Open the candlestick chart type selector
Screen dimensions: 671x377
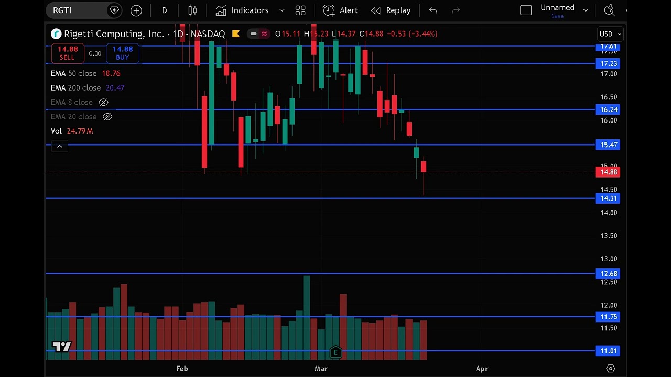point(192,10)
